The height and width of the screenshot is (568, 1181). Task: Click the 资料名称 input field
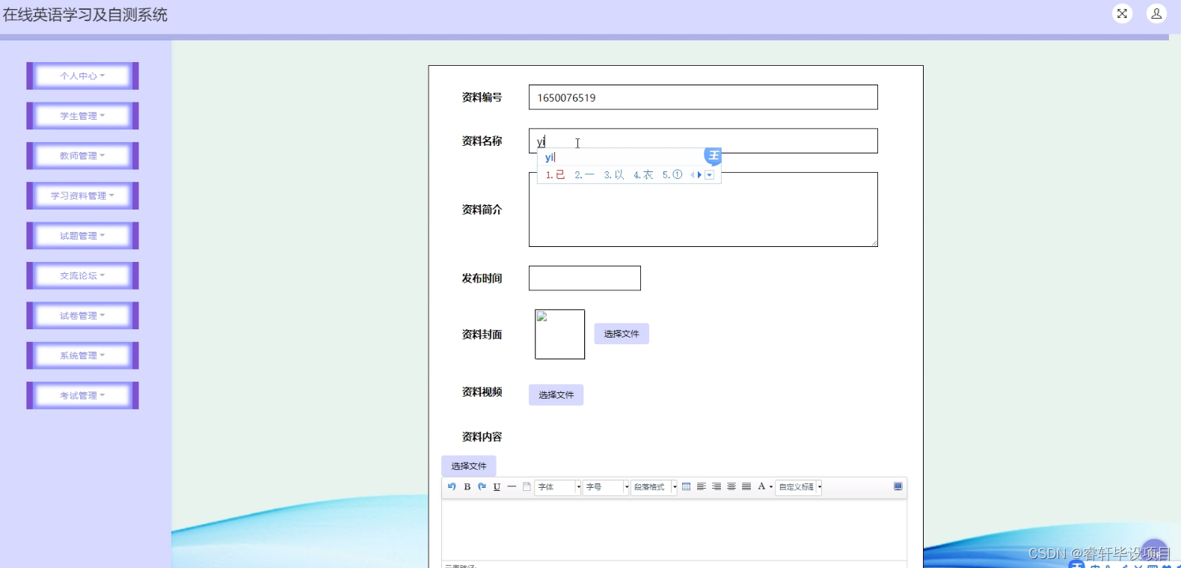tap(703, 141)
